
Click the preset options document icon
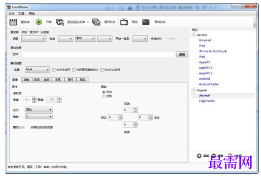pos(230,156)
